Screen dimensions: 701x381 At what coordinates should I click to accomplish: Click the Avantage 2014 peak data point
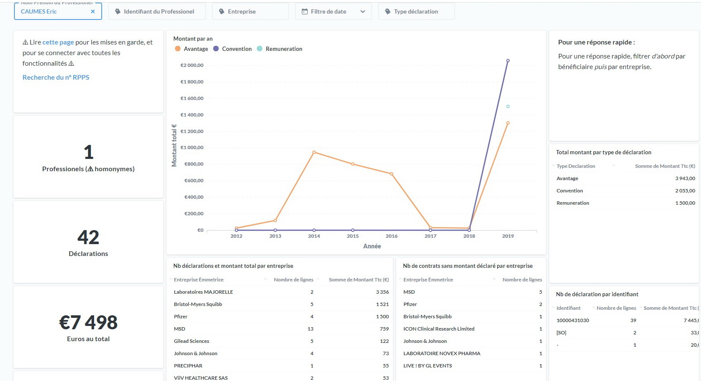coord(314,152)
